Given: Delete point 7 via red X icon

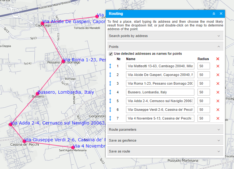Looking at the screenshot, I should pyautogui.click(x=218, y=118).
